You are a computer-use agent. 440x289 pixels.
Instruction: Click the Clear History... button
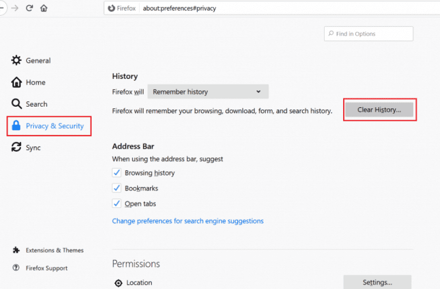(379, 109)
